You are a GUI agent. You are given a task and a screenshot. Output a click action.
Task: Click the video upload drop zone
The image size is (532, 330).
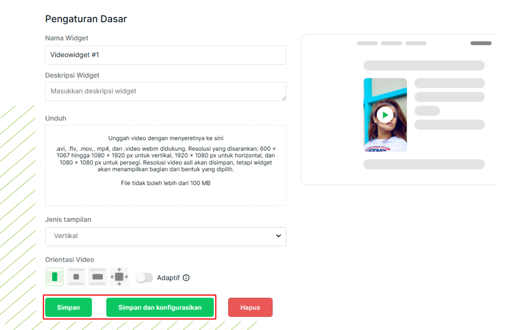point(166,166)
